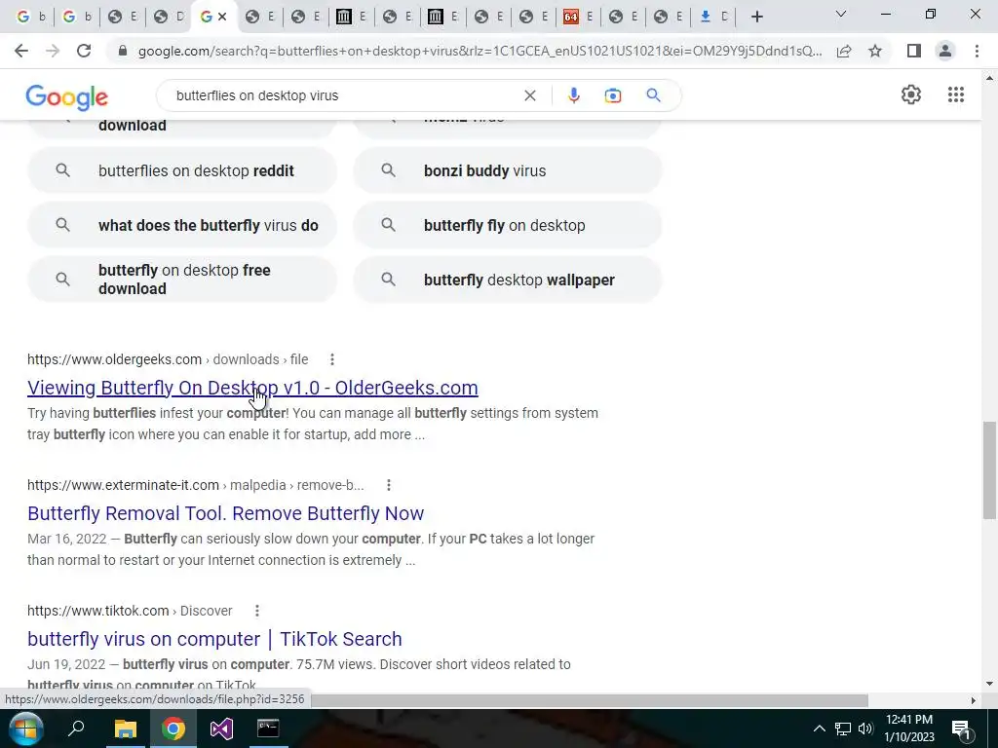
Task: Click the Google logo
Action: (x=67, y=96)
